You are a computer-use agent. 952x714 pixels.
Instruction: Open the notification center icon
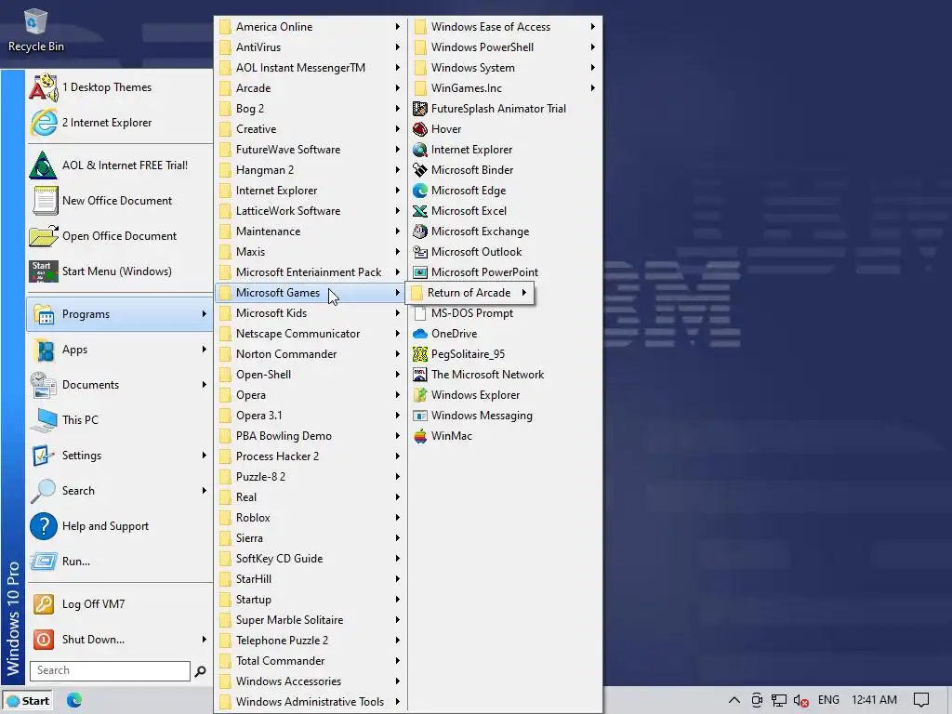(921, 700)
